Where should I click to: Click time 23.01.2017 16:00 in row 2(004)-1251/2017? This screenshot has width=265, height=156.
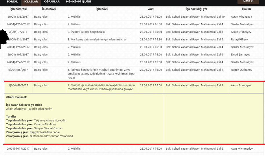(151, 24)
